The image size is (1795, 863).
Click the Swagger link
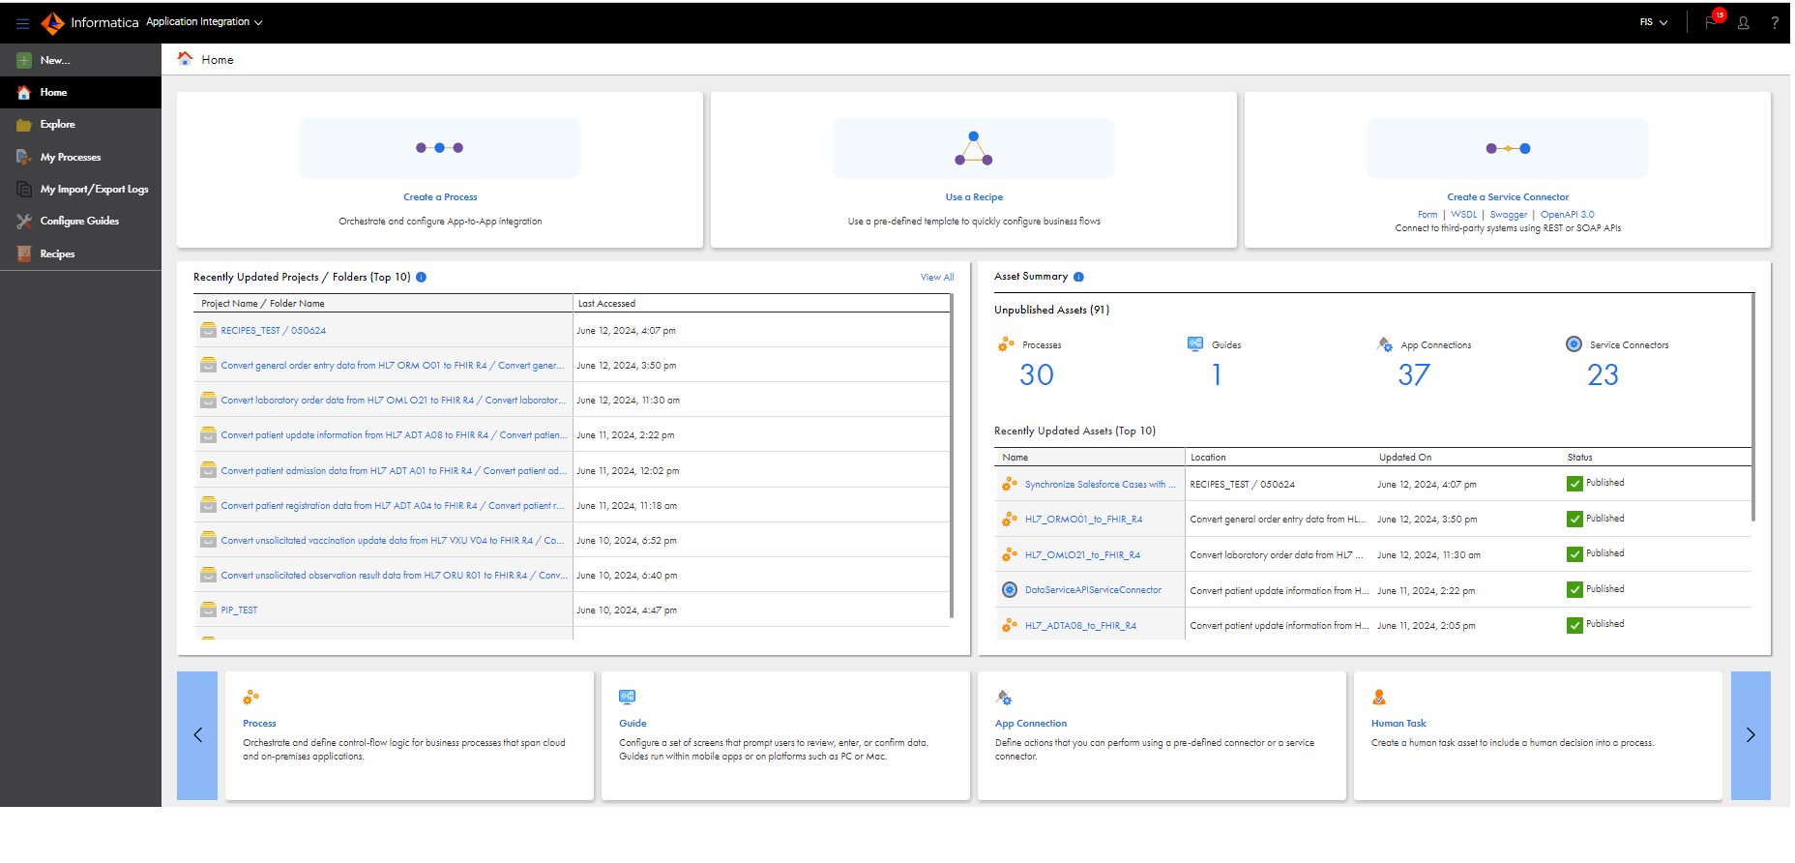pyautogui.click(x=1509, y=215)
